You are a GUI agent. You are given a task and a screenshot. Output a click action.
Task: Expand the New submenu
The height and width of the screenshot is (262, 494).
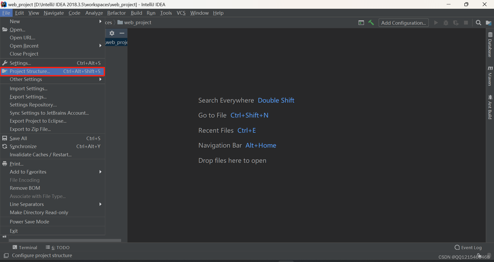click(52, 21)
